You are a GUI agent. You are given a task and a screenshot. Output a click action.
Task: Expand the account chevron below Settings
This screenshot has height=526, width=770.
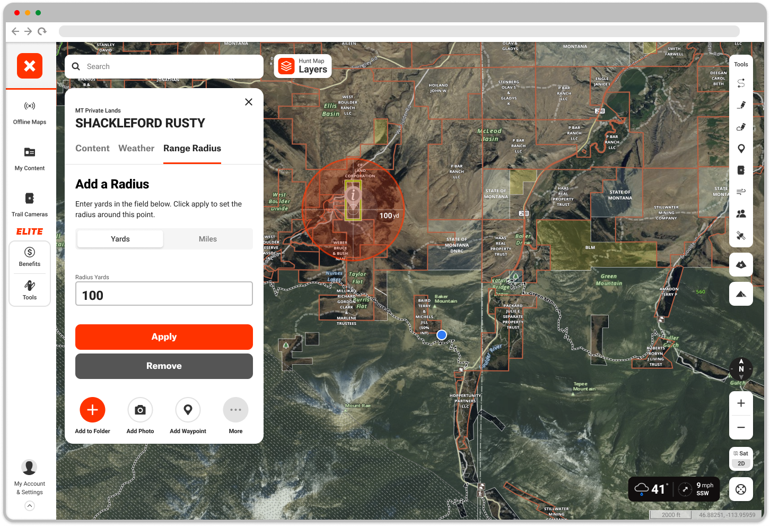(30, 506)
